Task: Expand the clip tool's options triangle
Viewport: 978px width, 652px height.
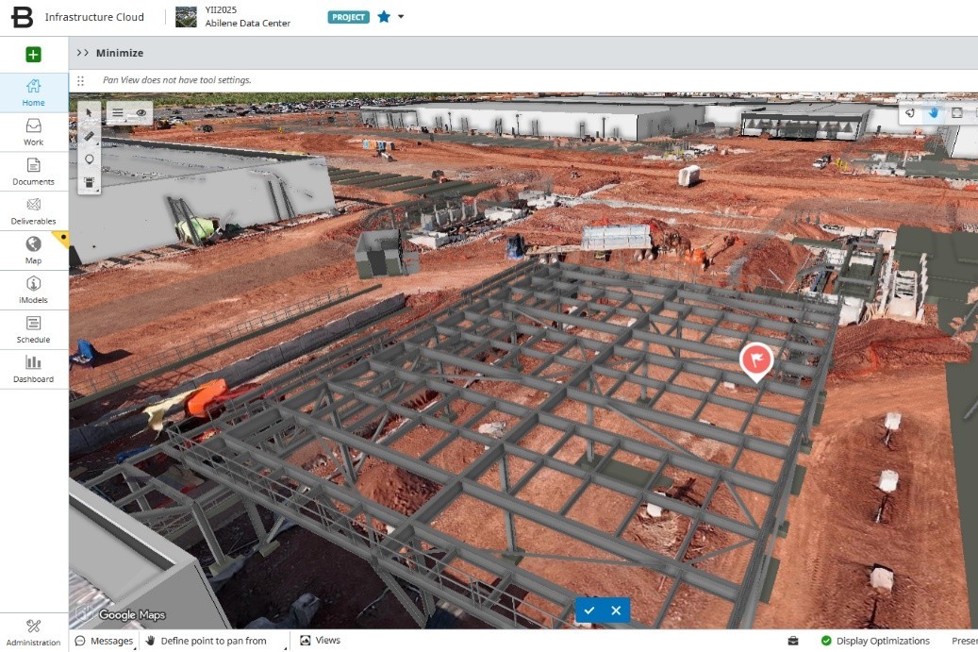Action: coord(98,189)
